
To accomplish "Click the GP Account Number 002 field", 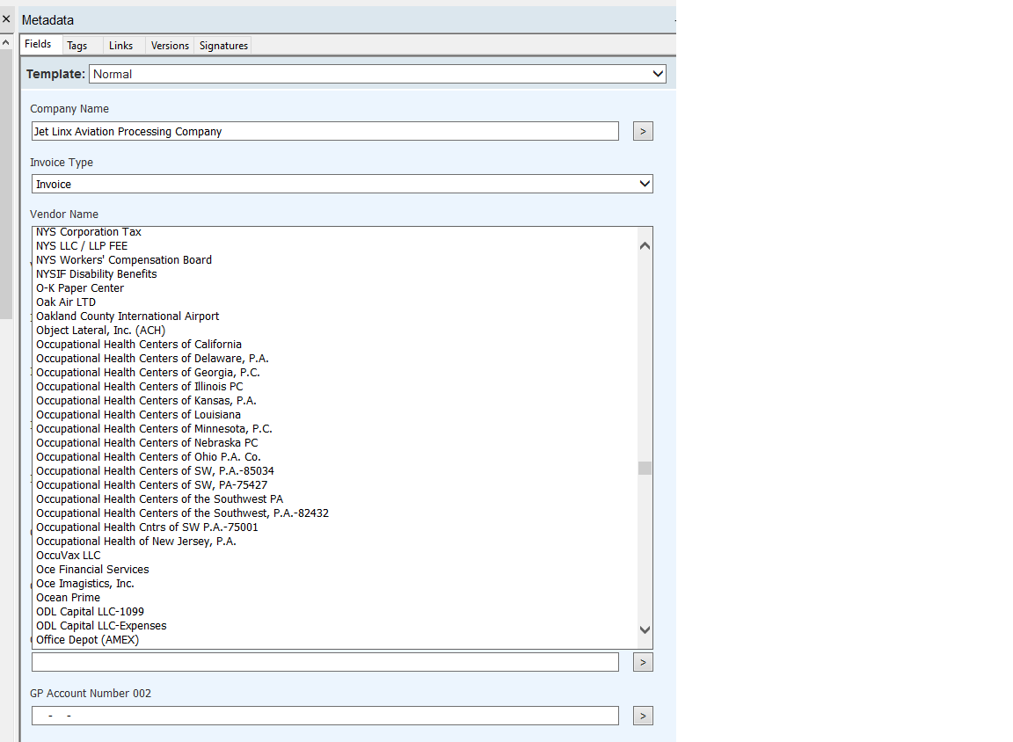I will tap(324, 716).
